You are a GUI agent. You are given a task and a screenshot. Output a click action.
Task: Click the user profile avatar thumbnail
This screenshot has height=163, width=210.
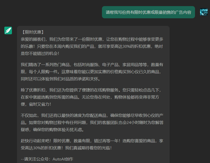point(204,12)
